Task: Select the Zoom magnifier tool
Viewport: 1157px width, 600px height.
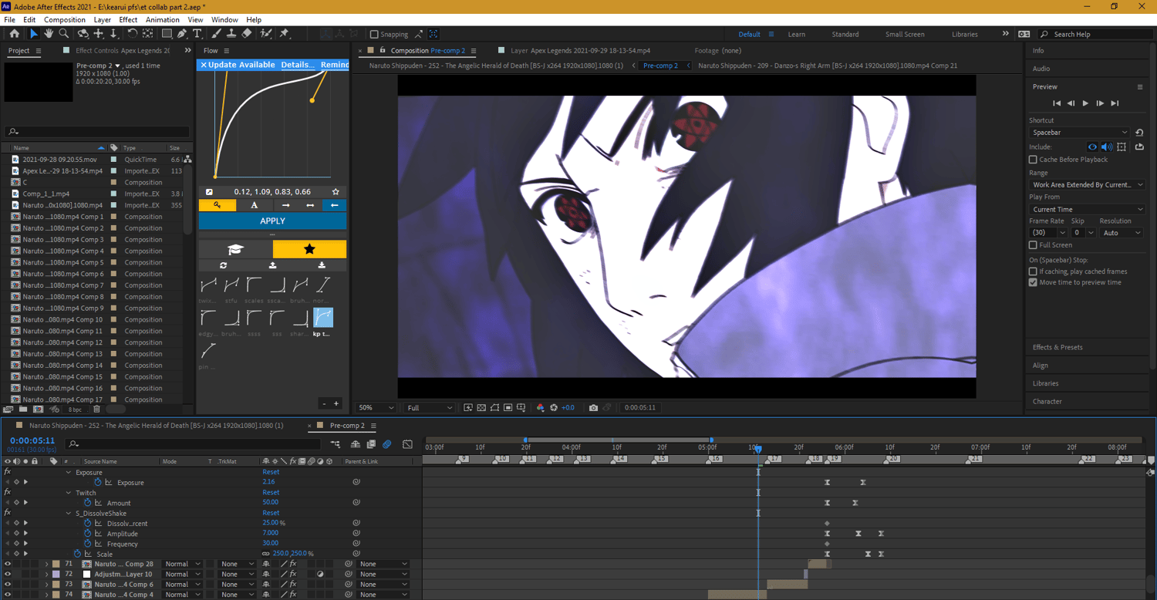Action: (64, 34)
